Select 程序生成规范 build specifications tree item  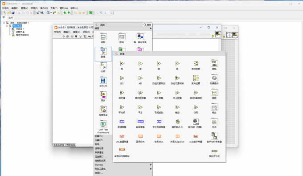[x=22, y=35]
